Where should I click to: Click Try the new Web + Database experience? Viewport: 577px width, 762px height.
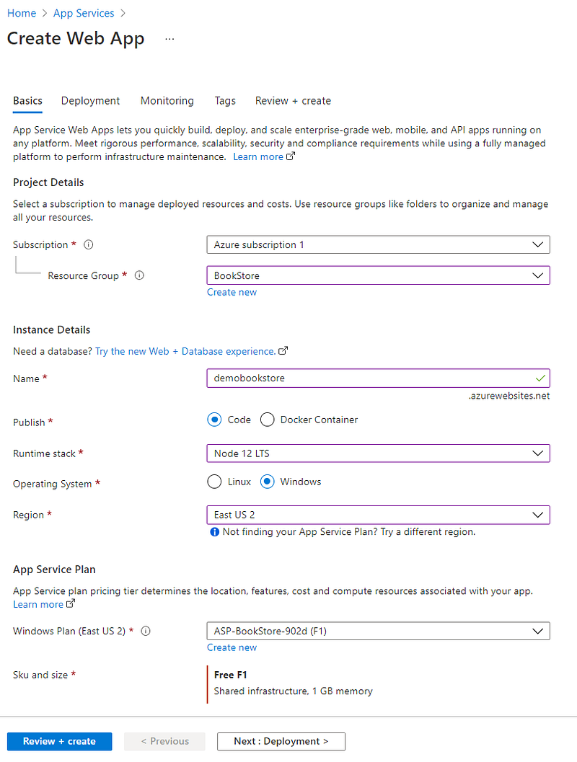(185, 351)
